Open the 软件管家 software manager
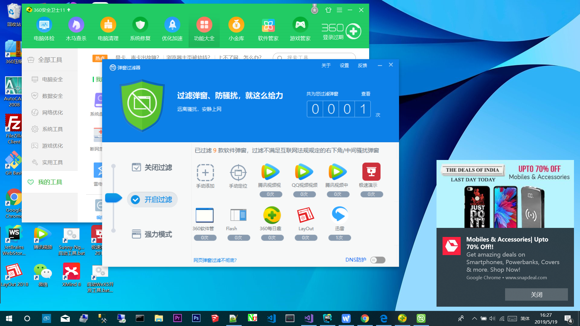Viewport: 580px width, 326px height. pyautogui.click(x=268, y=29)
